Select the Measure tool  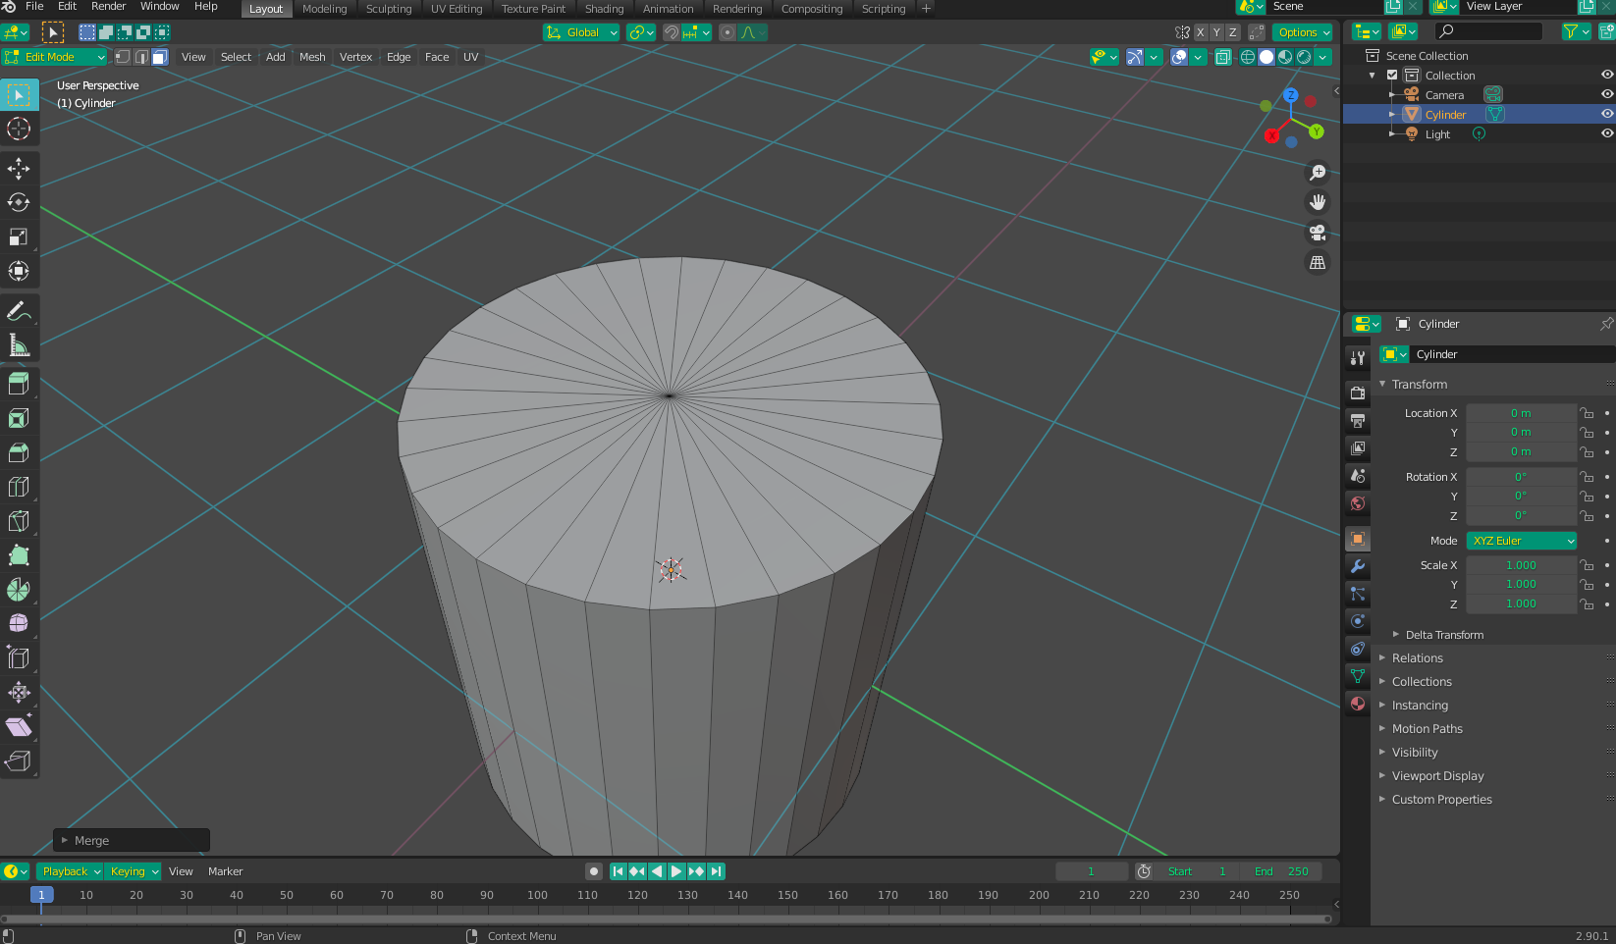[x=19, y=345]
